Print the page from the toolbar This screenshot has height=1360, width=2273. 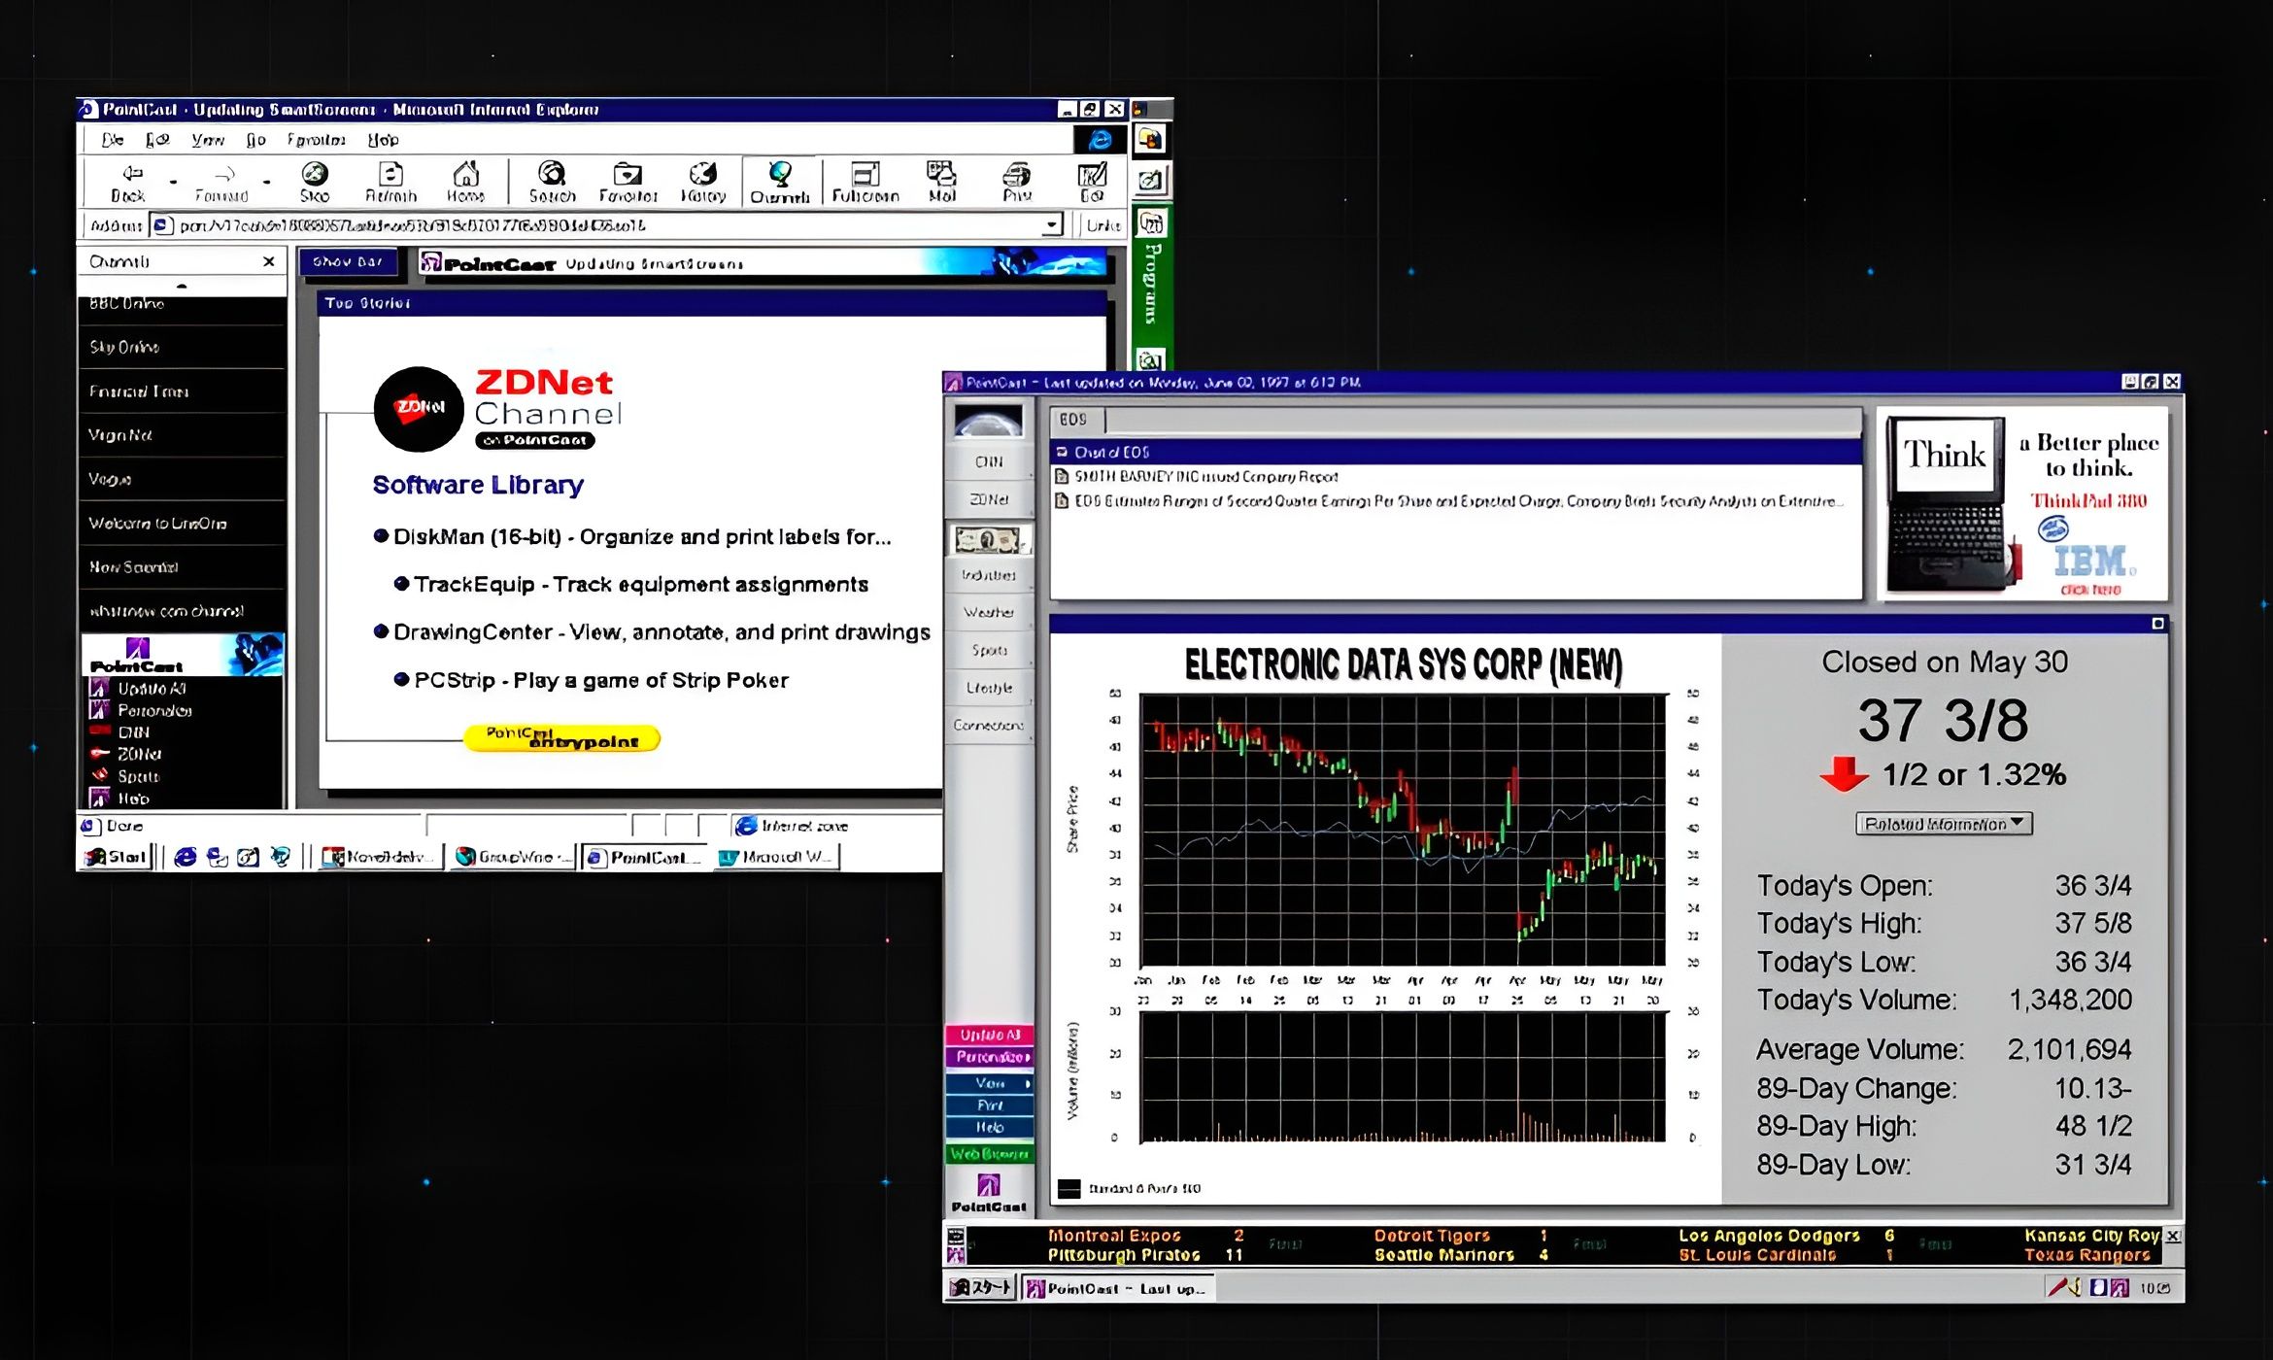pyautogui.click(x=1017, y=183)
